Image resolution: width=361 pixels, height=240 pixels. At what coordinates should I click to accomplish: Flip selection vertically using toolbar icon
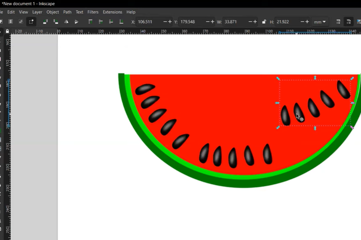[x=76, y=21]
